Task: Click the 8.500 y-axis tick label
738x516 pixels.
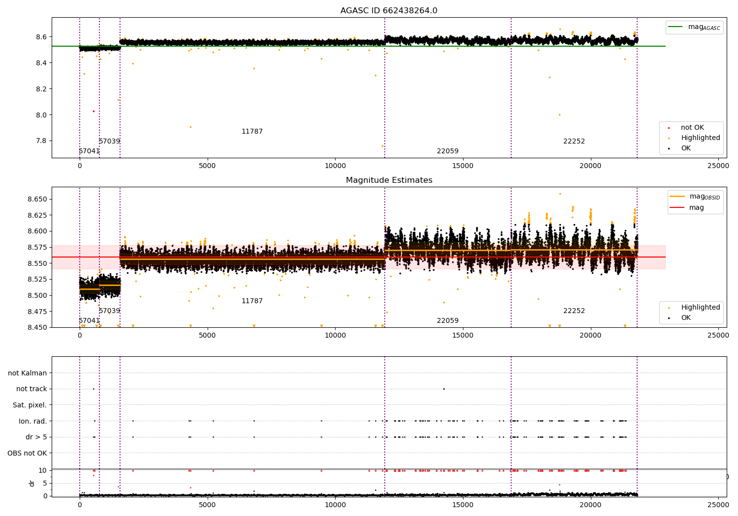Action: 37,295
